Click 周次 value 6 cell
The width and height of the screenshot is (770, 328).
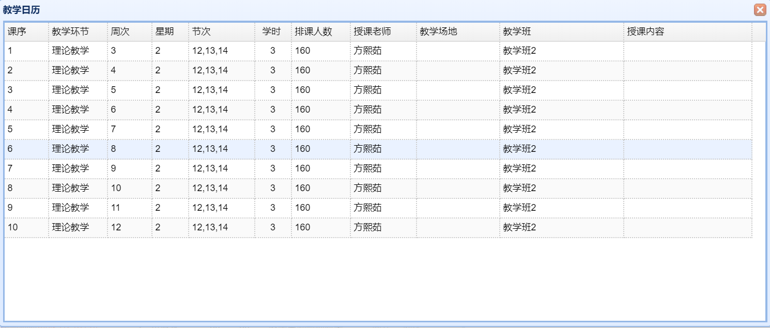click(x=130, y=110)
